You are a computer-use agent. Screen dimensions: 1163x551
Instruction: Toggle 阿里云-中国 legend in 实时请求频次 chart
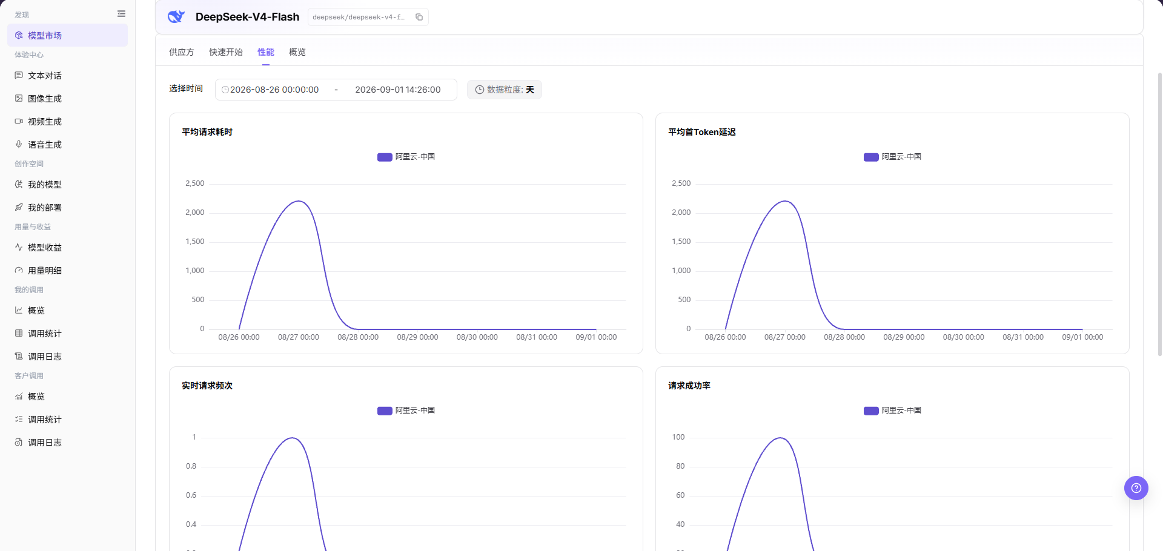[x=406, y=411]
